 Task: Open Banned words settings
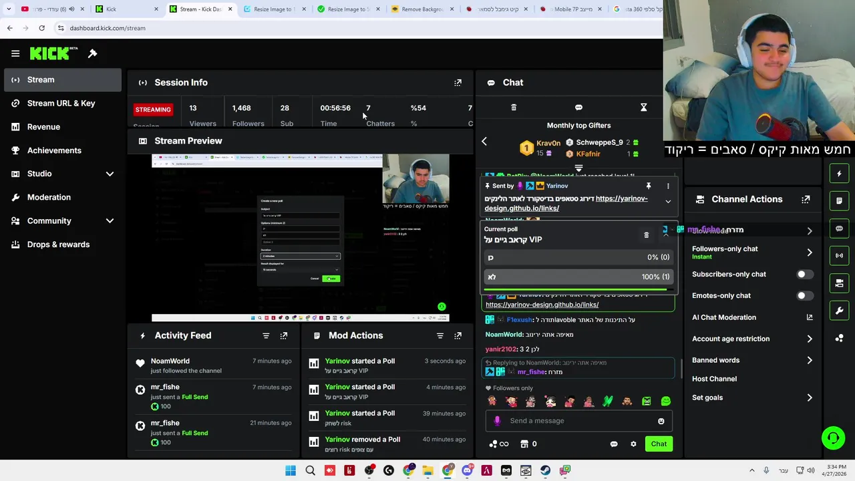coord(751,360)
